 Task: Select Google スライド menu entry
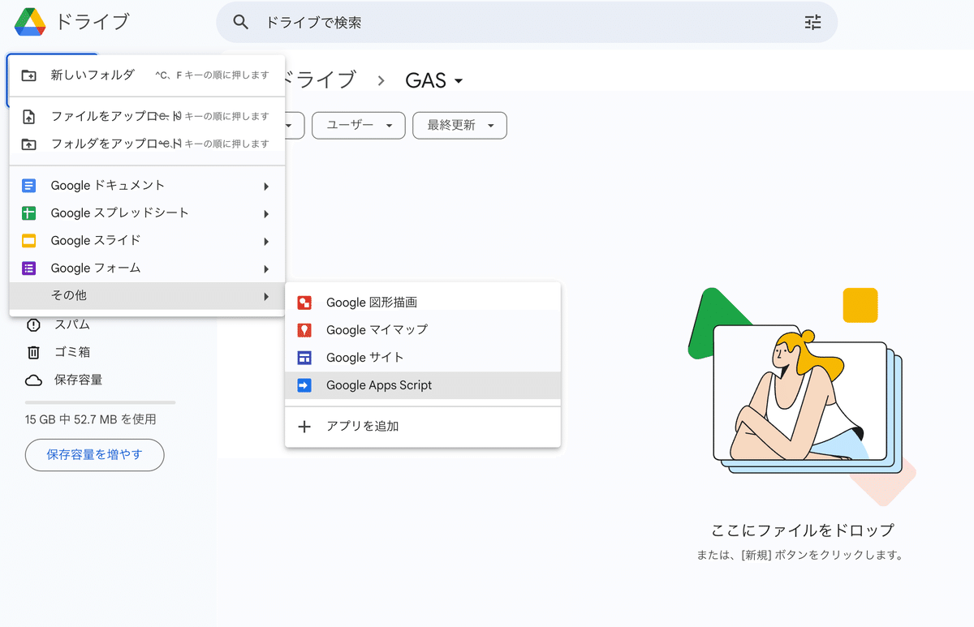point(147,241)
